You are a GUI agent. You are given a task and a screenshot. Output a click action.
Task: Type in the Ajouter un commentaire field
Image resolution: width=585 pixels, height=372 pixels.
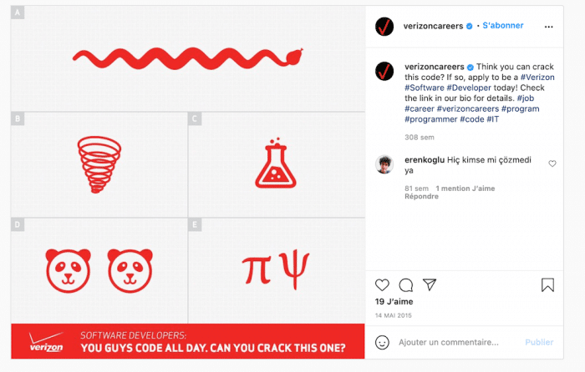(x=451, y=342)
